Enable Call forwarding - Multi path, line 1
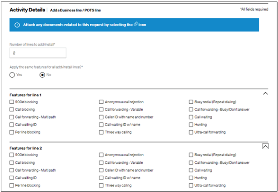 click(11, 117)
